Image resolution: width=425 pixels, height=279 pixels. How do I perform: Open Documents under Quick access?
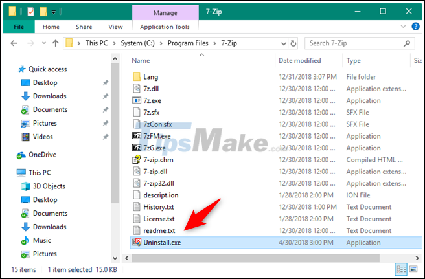[50, 109]
